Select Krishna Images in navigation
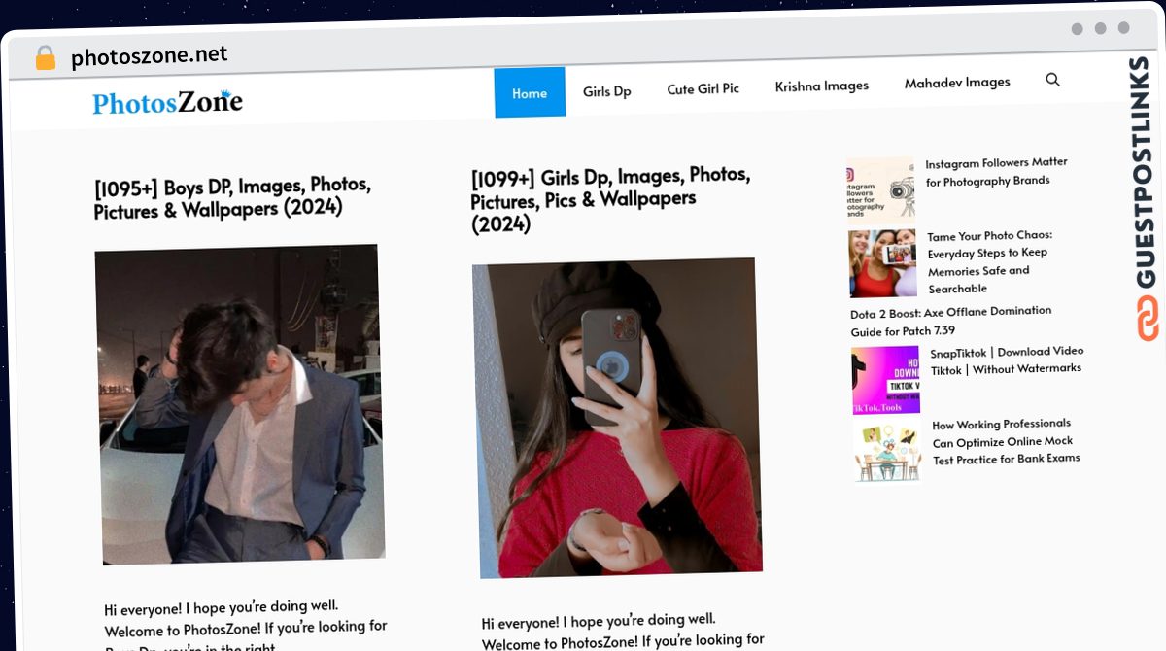The width and height of the screenshot is (1166, 651). click(x=822, y=86)
